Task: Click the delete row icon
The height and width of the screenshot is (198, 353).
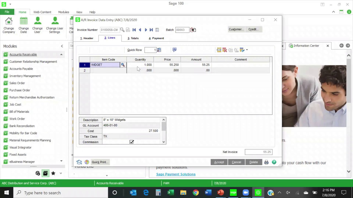Action: [225, 50]
